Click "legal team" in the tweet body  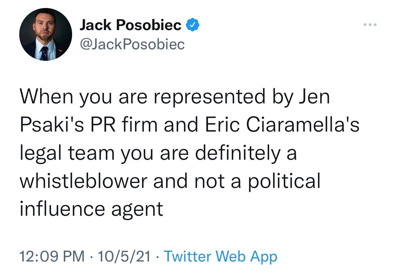pyautogui.click(x=67, y=153)
